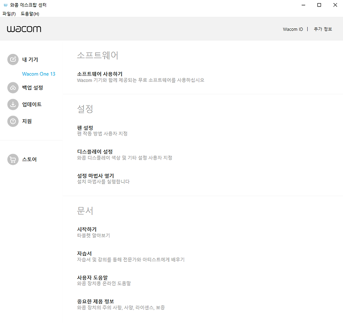This screenshot has height=323, width=343.
Task: Click the Support question mark icon
Action: (13, 121)
